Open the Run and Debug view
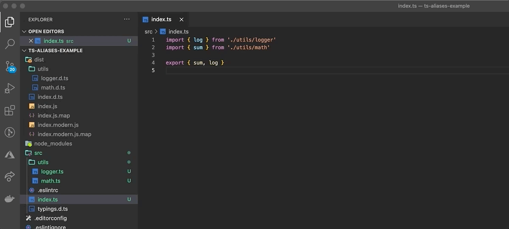Screen dimensions: 509x229 pyautogui.click(x=10, y=88)
